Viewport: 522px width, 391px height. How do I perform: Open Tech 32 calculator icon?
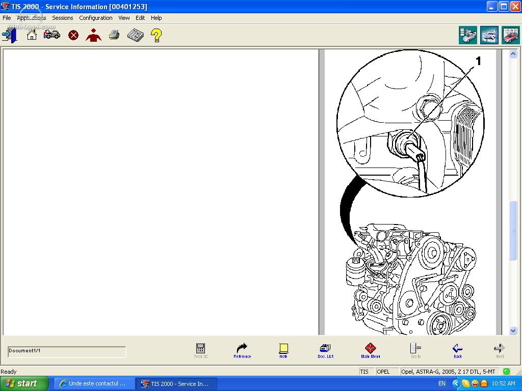coord(200,350)
